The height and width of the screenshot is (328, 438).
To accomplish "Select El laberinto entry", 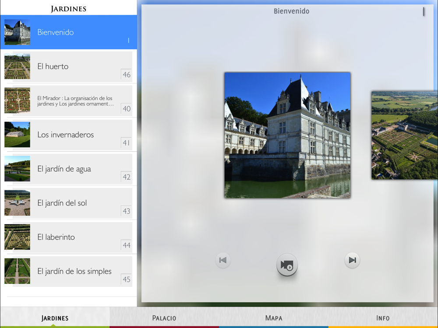I will click(x=69, y=237).
